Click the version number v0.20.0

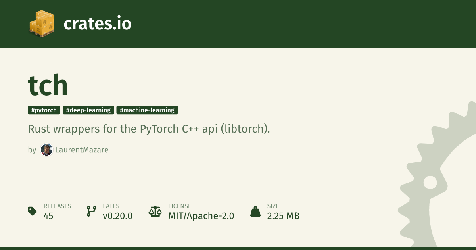117,216
